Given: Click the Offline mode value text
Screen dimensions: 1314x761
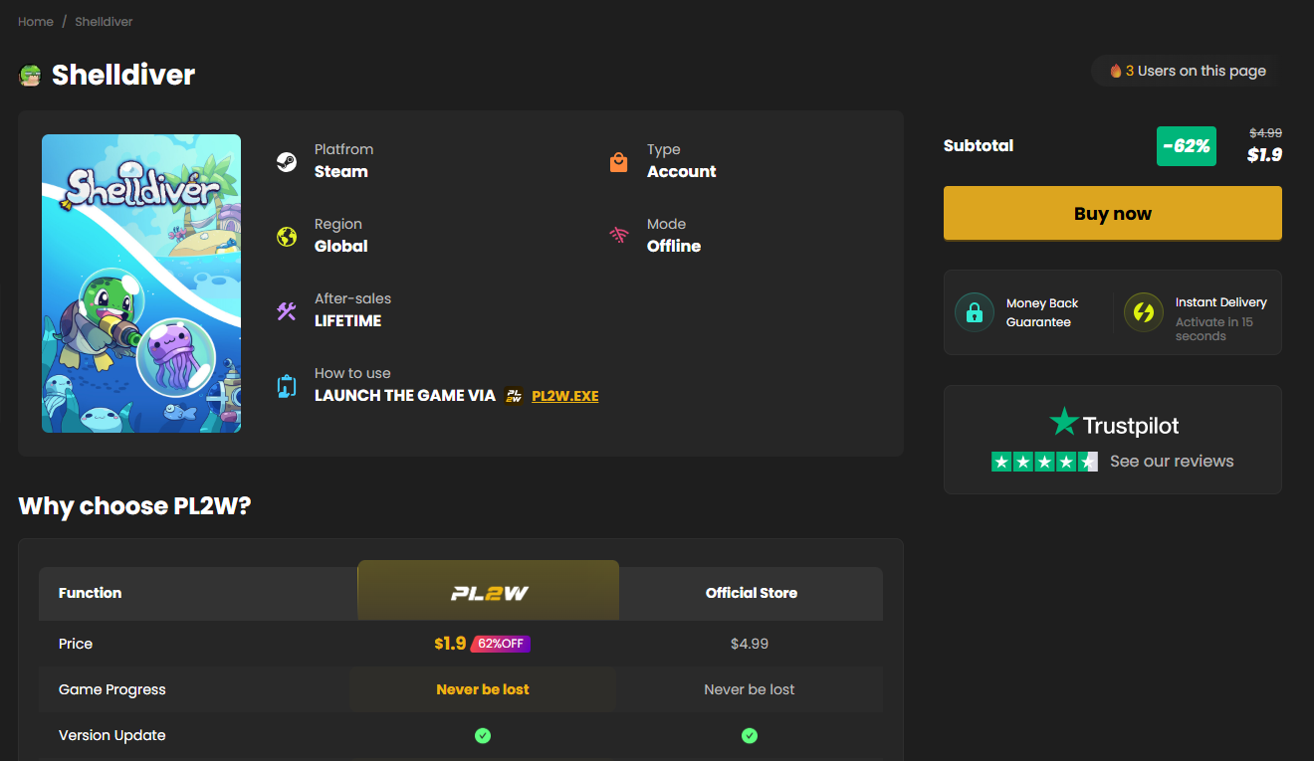Looking at the screenshot, I should tap(674, 246).
